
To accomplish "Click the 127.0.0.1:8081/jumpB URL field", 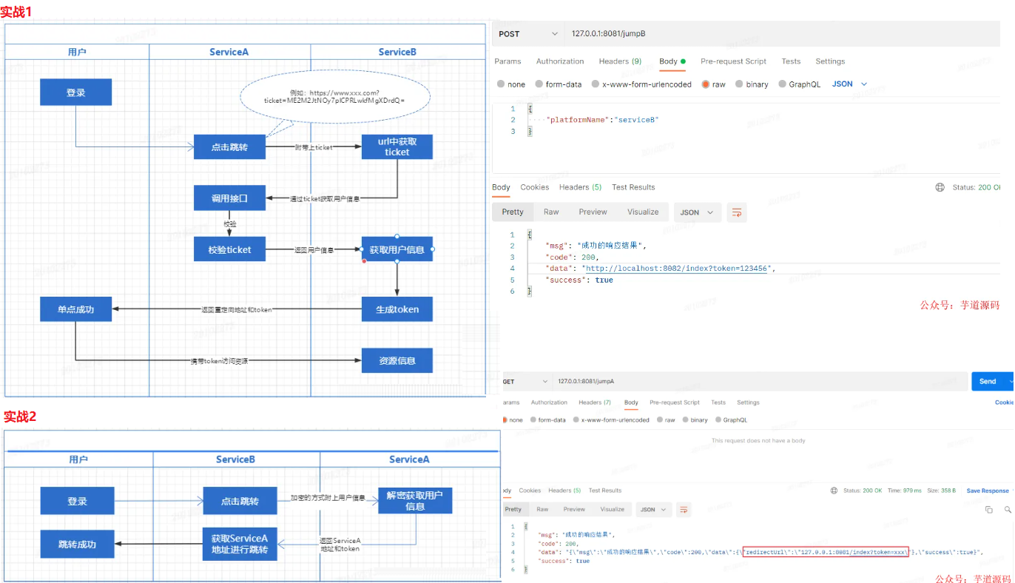I will [x=740, y=34].
